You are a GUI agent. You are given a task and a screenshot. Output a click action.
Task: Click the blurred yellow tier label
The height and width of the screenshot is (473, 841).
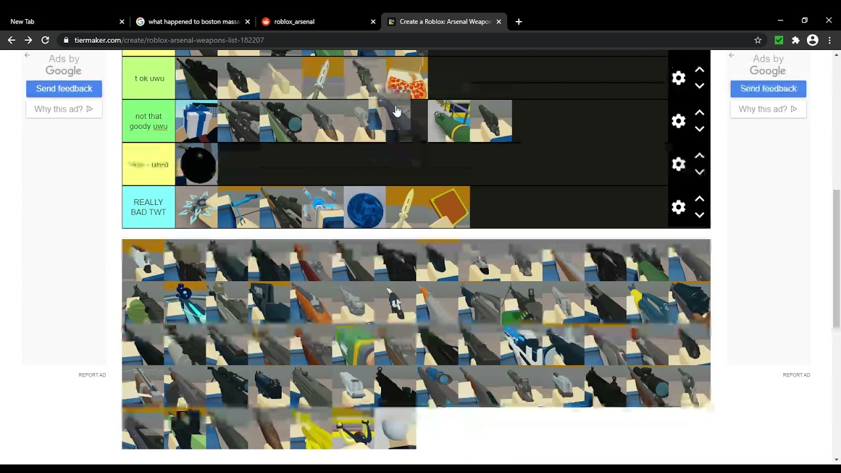(148, 164)
